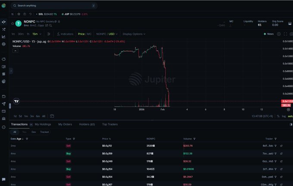Switch to the My Orders tab
This screenshot has height=186, width=293.
click(65, 124)
